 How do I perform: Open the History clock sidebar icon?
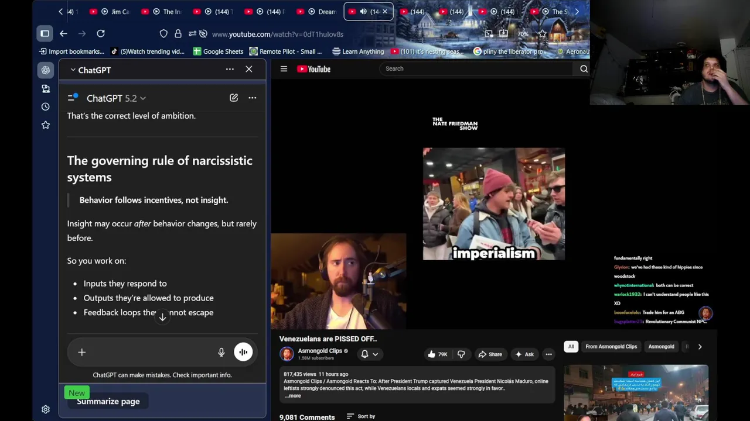pos(46,106)
